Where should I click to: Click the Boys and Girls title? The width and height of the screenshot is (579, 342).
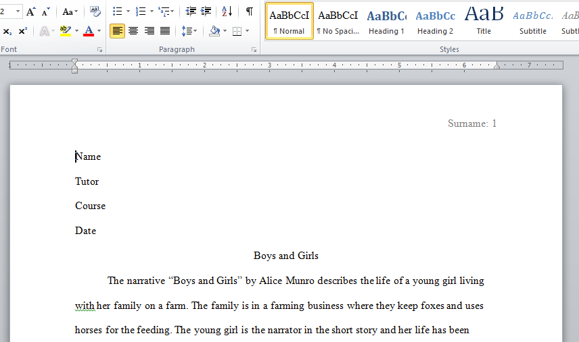click(x=286, y=256)
